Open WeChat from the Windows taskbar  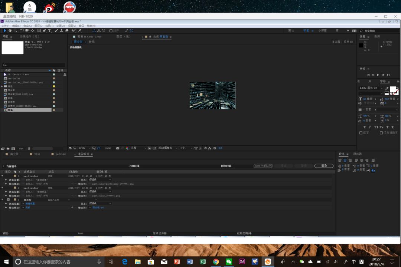click(229, 261)
